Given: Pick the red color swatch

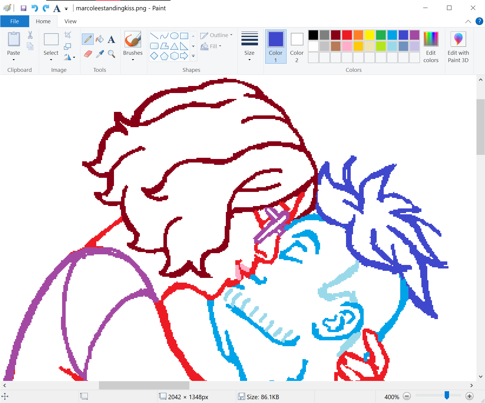Looking at the screenshot, I should 347,35.
